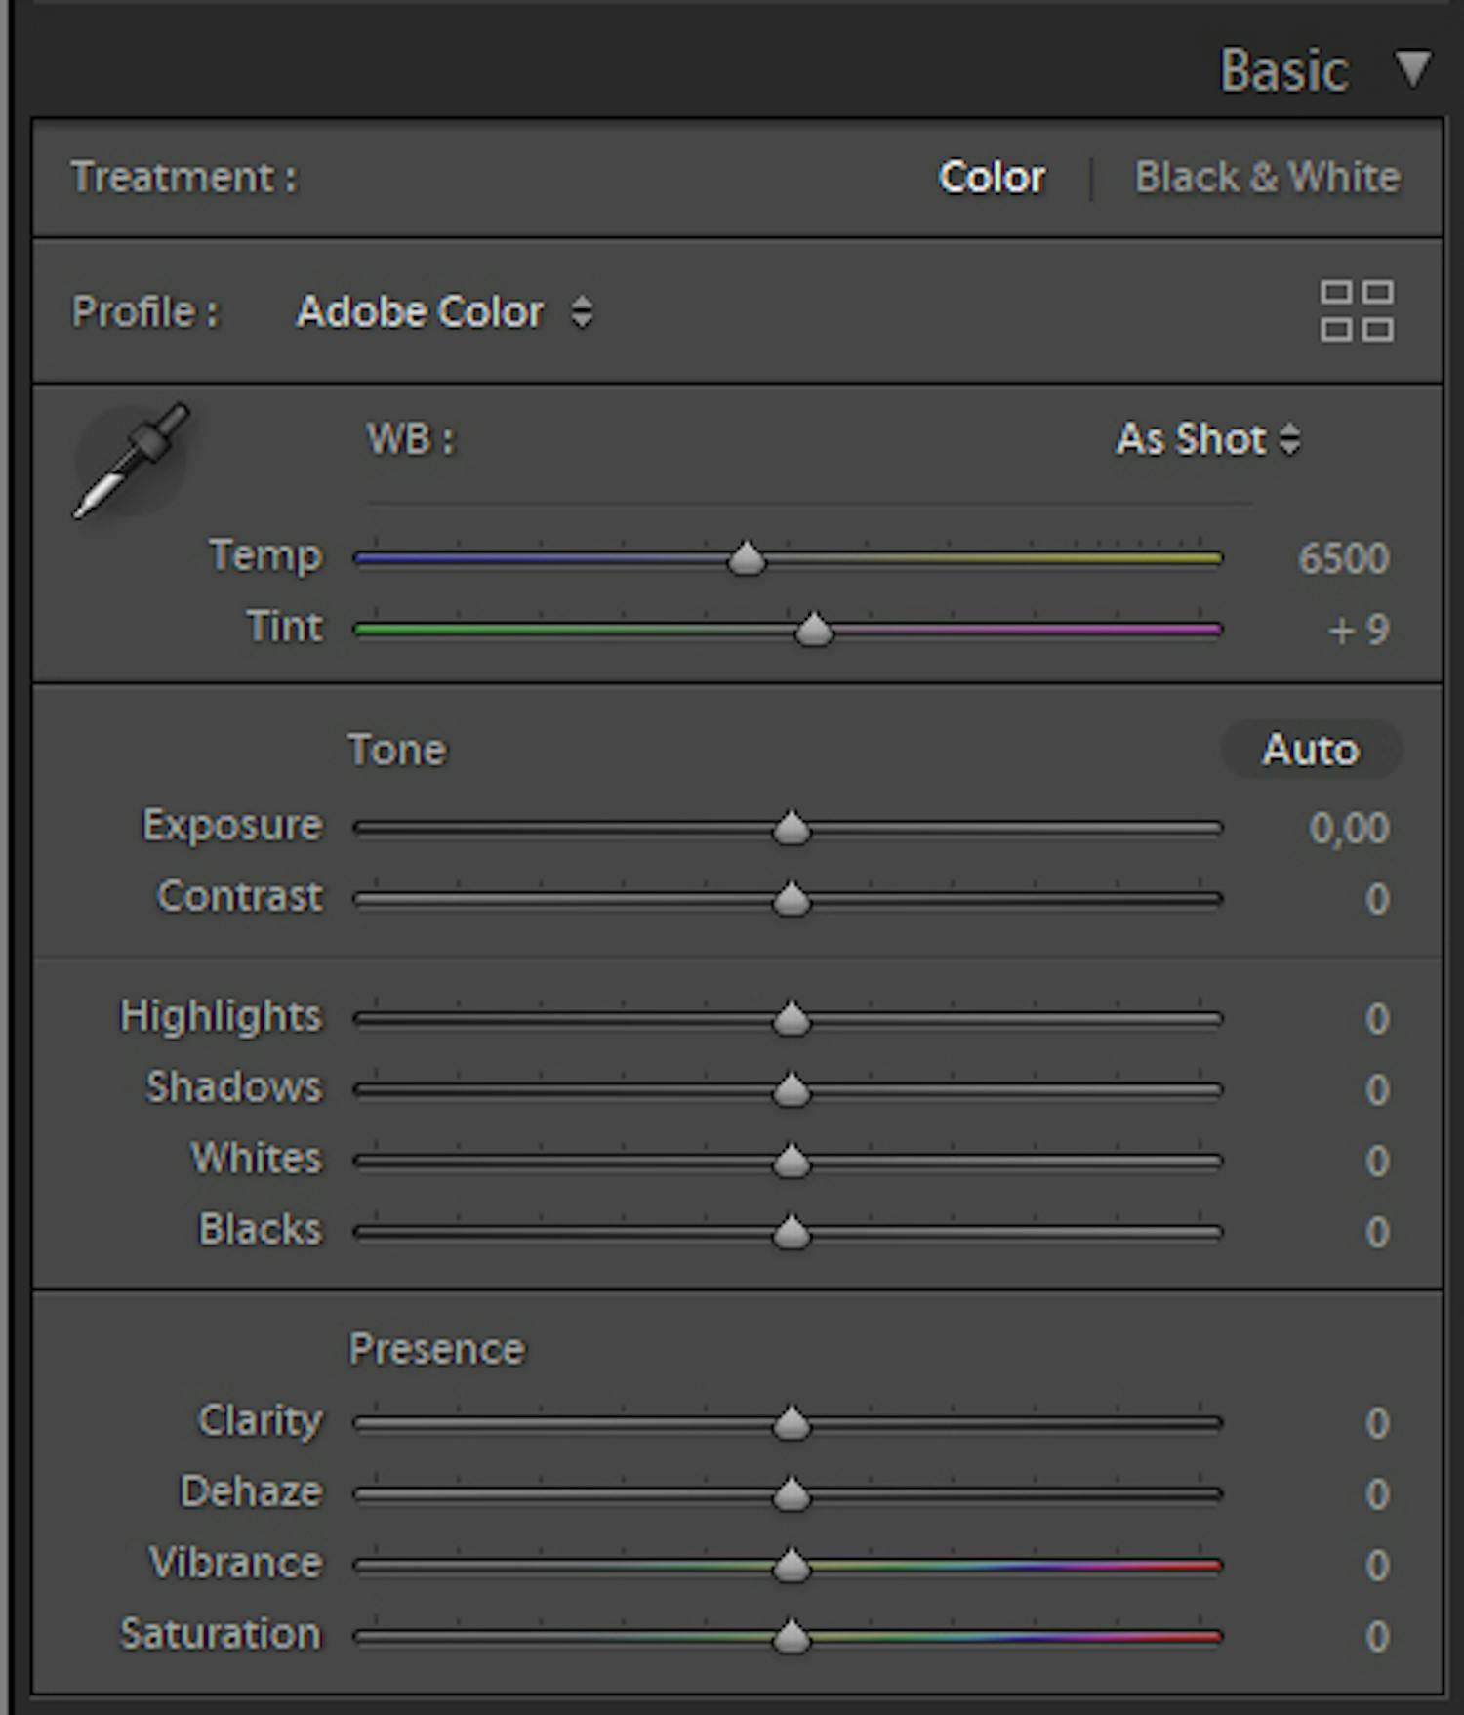The width and height of the screenshot is (1464, 1715).
Task: Click the Whites label
Action: pos(256,1159)
